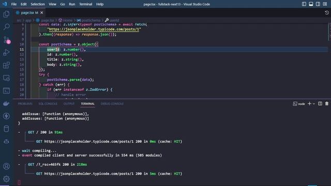Click the VS Code logo icon
Viewport: 331px width, 186px height.
5,4
